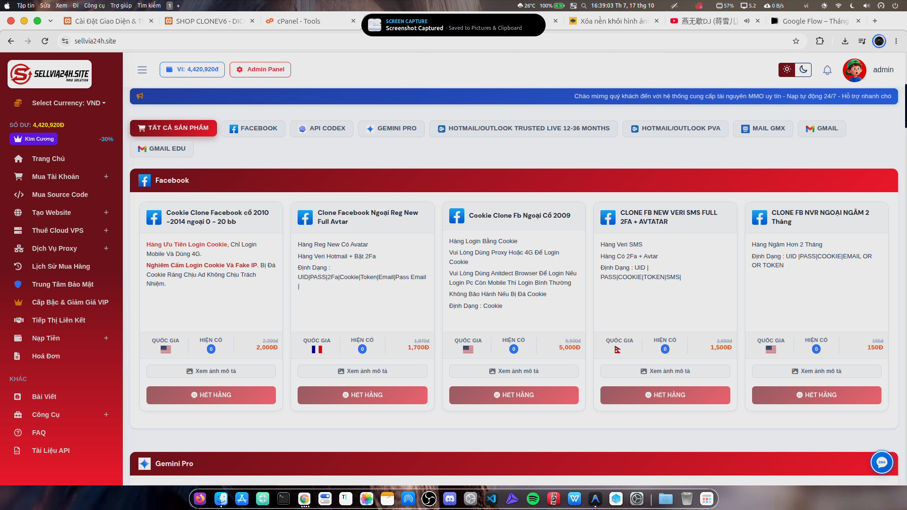This screenshot has width=907, height=510.
Task: Switch to light mode sun toggle
Action: 787,69
